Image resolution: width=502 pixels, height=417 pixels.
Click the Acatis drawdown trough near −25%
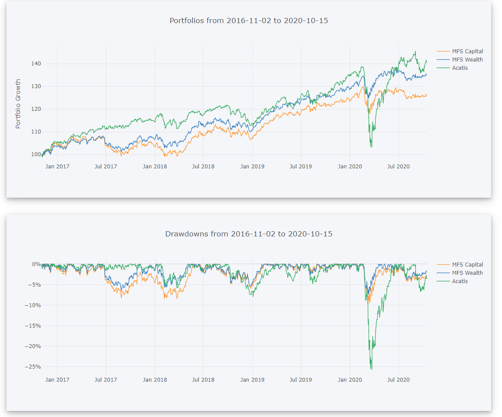click(x=371, y=369)
